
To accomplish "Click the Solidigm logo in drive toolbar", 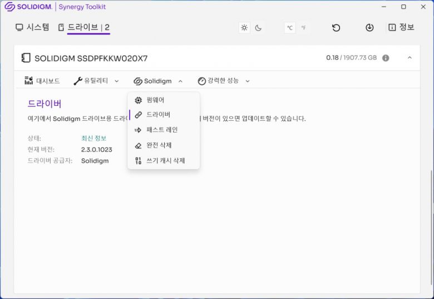I will tap(138, 81).
